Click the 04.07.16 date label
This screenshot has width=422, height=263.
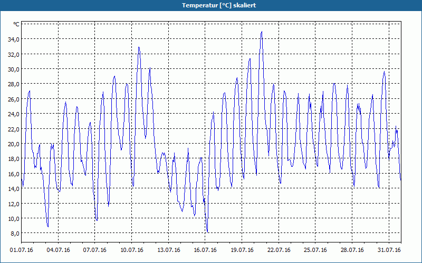[x=58, y=250]
